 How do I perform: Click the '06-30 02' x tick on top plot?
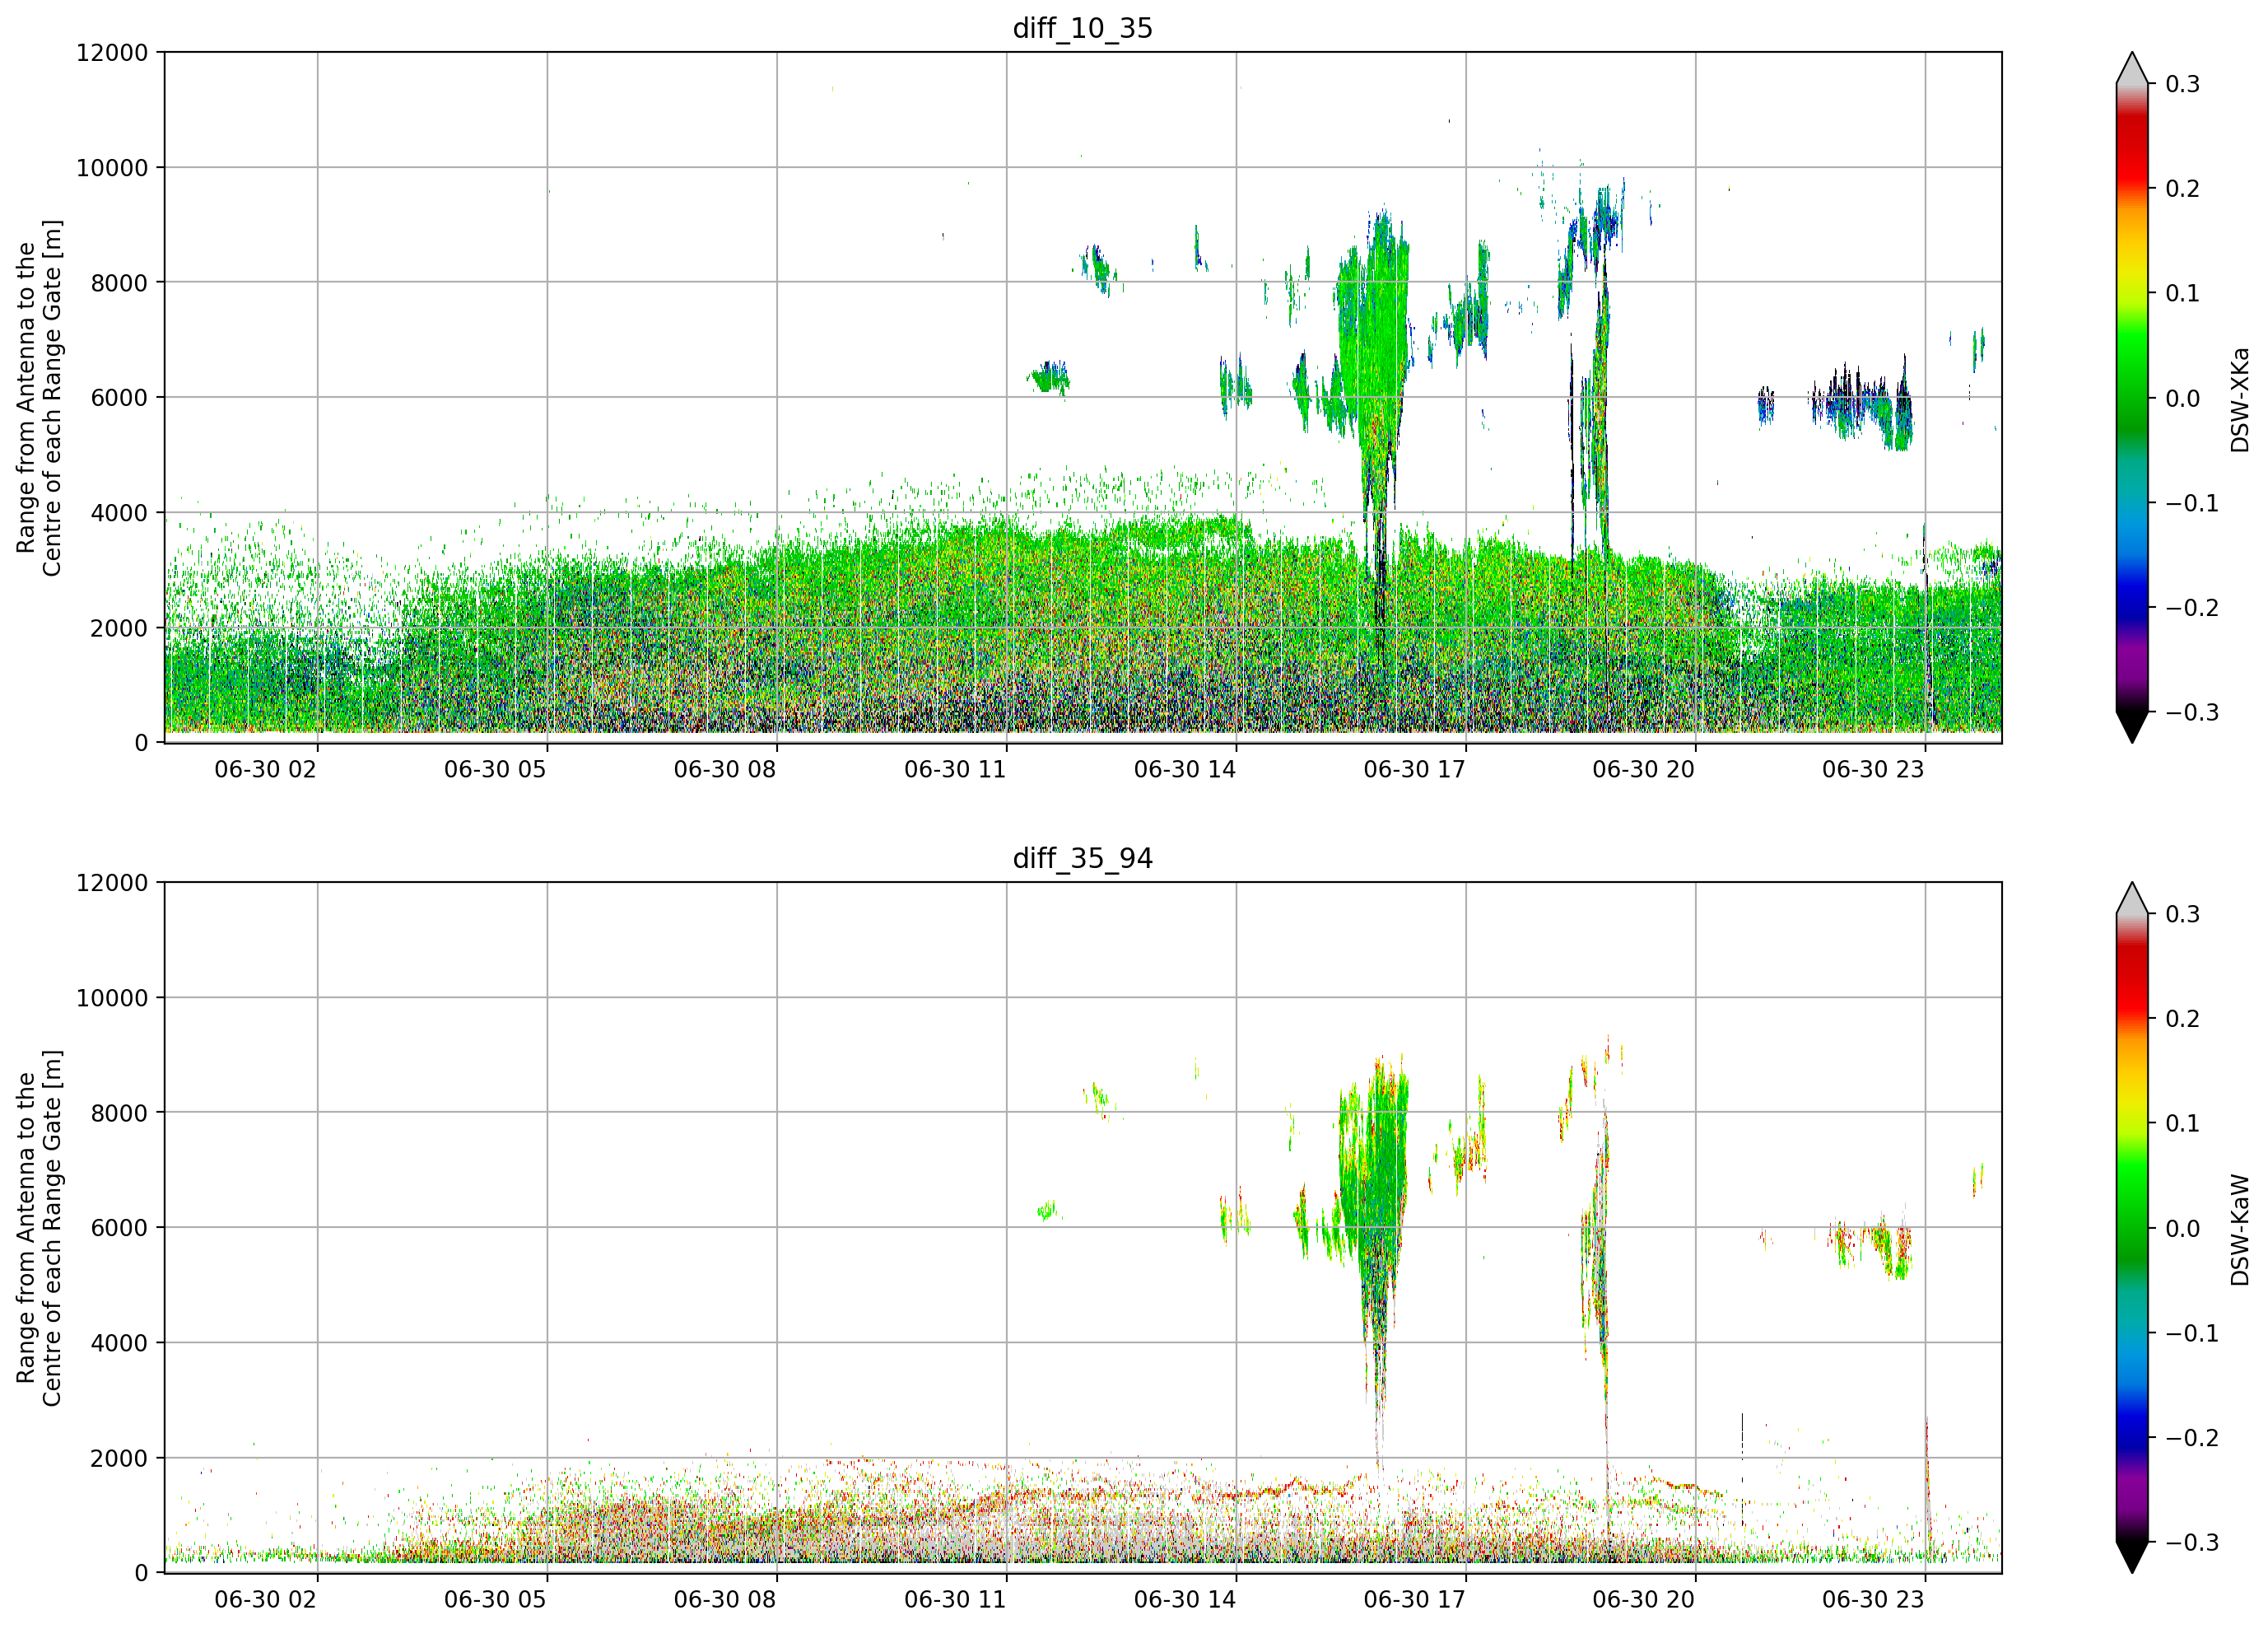tap(265, 769)
